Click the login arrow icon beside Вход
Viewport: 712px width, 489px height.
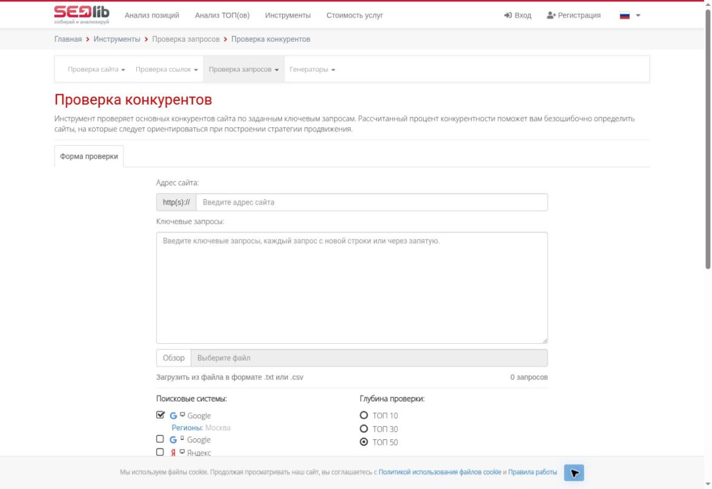[507, 16]
